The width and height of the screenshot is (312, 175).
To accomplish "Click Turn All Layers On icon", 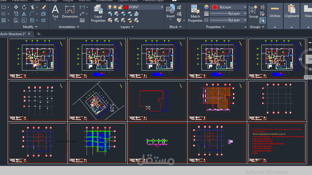I will coord(110,20).
